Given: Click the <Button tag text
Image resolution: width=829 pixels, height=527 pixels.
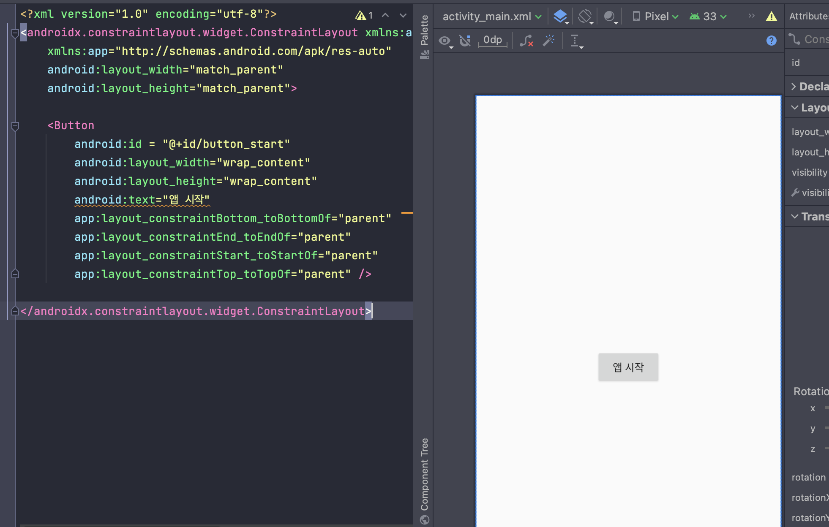Looking at the screenshot, I should (x=71, y=125).
